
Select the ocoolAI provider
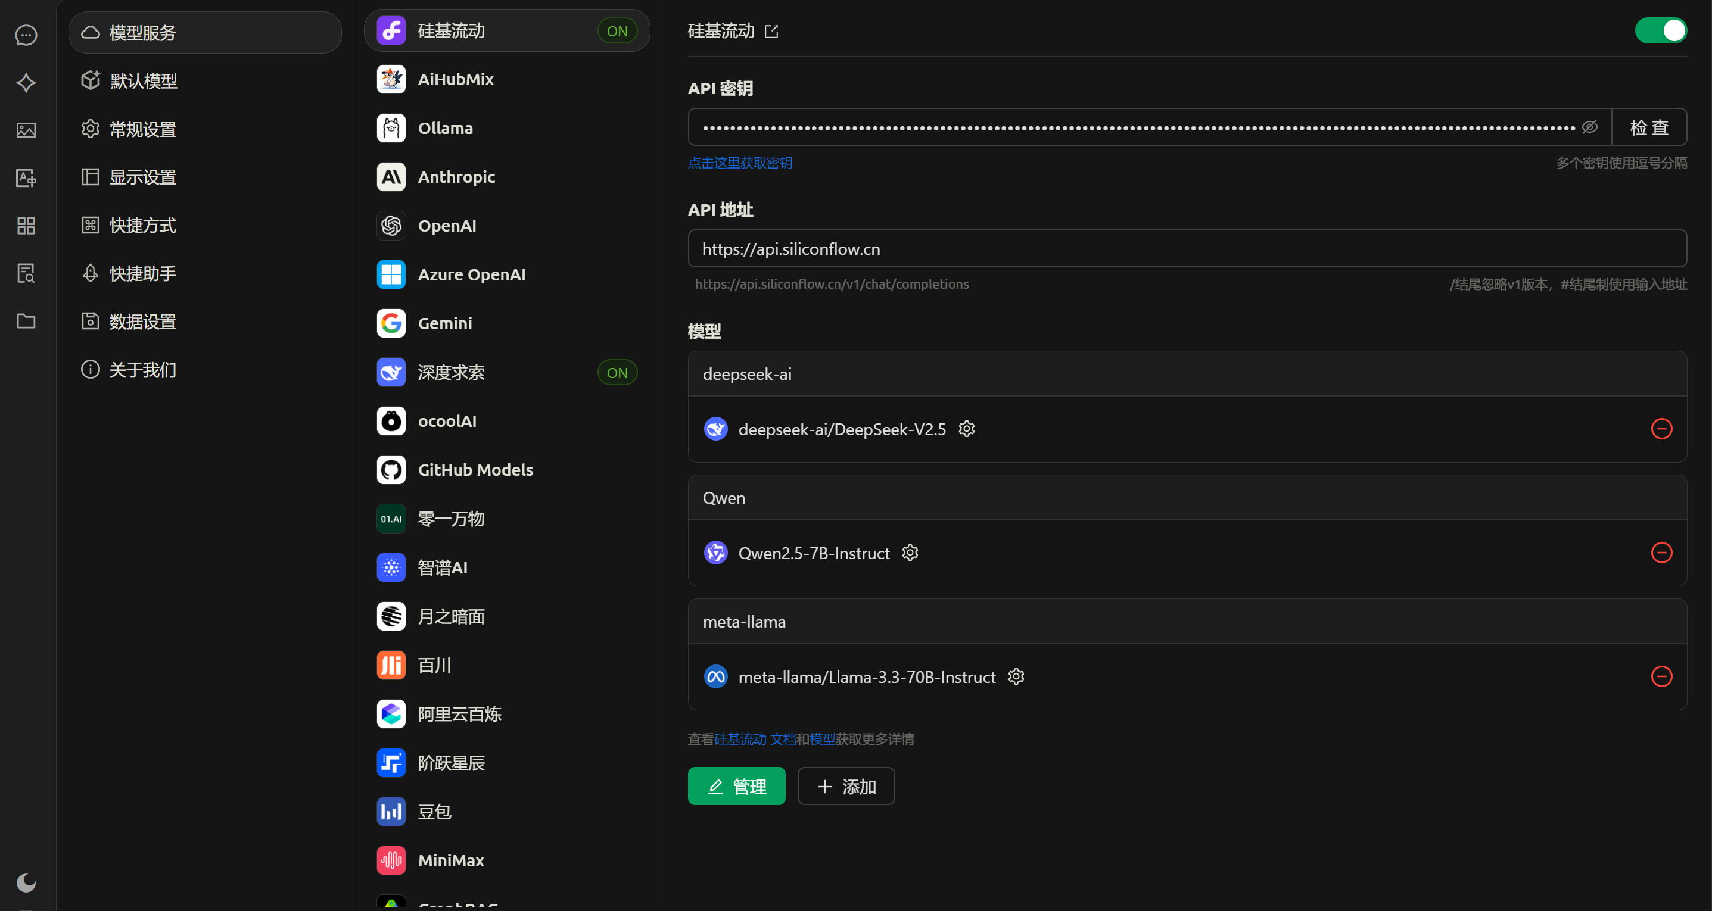coord(507,422)
